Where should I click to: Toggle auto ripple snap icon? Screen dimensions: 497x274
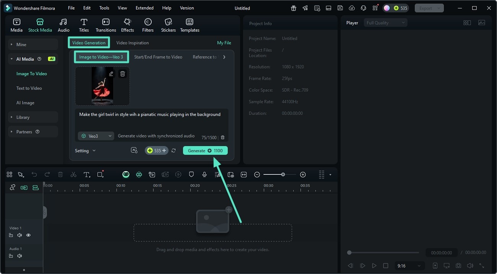tap(24, 187)
